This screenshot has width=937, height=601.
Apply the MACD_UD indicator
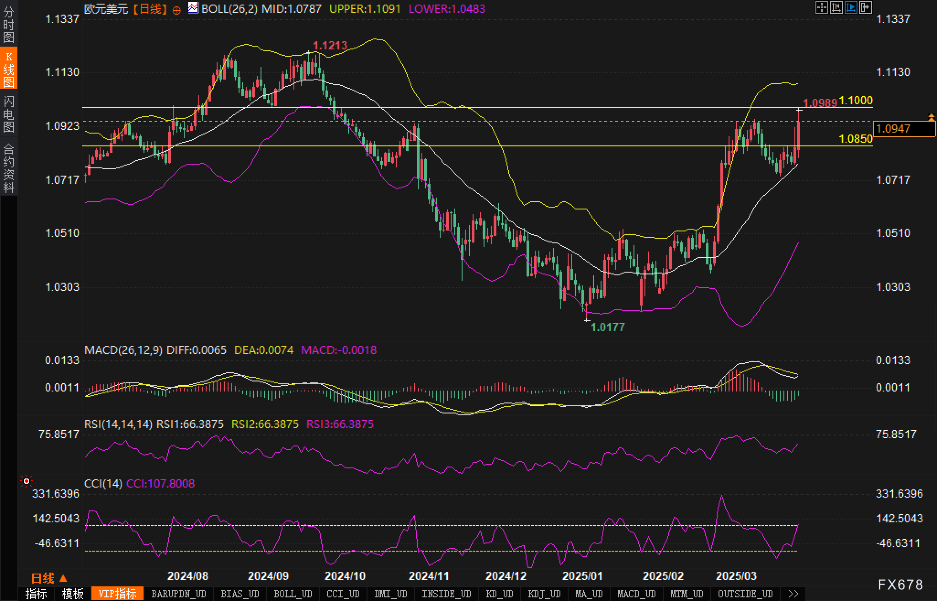pyautogui.click(x=636, y=594)
